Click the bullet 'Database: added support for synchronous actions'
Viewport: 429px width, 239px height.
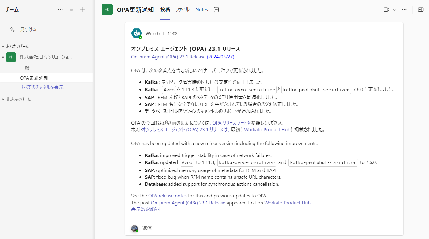coord(212,184)
